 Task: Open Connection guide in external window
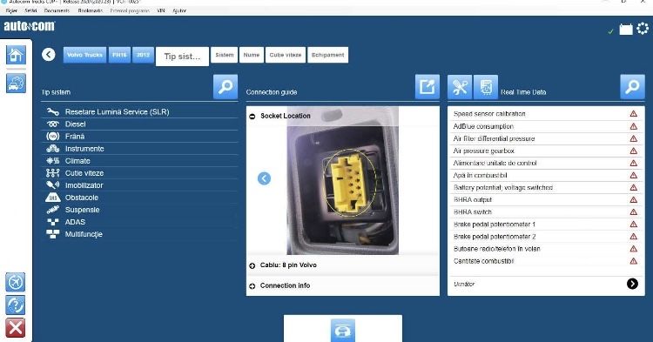coord(427,87)
